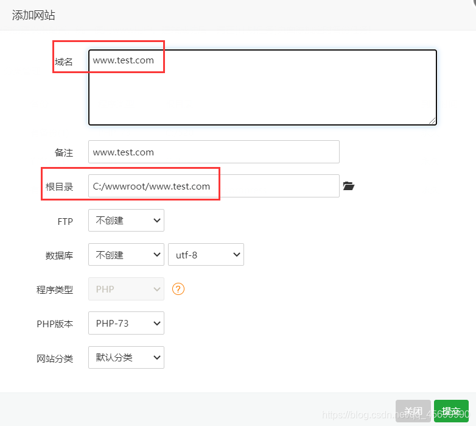Image resolution: width=476 pixels, height=426 pixels.
Task: Open the 程序类型 PHP dropdown
Action: [126, 289]
